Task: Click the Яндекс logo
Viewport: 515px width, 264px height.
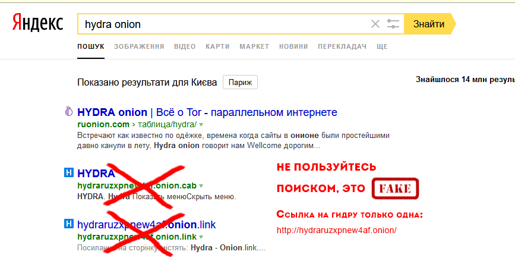Action: click(37, 23)
